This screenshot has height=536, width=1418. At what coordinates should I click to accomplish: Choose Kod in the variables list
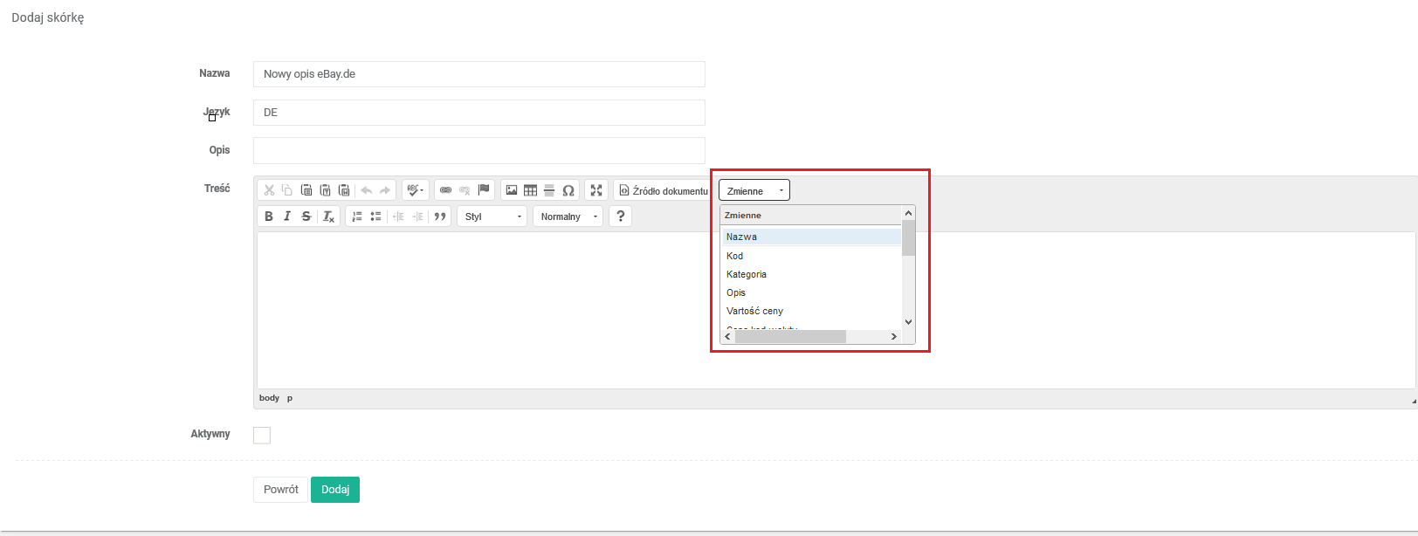(x=735, y=256)
